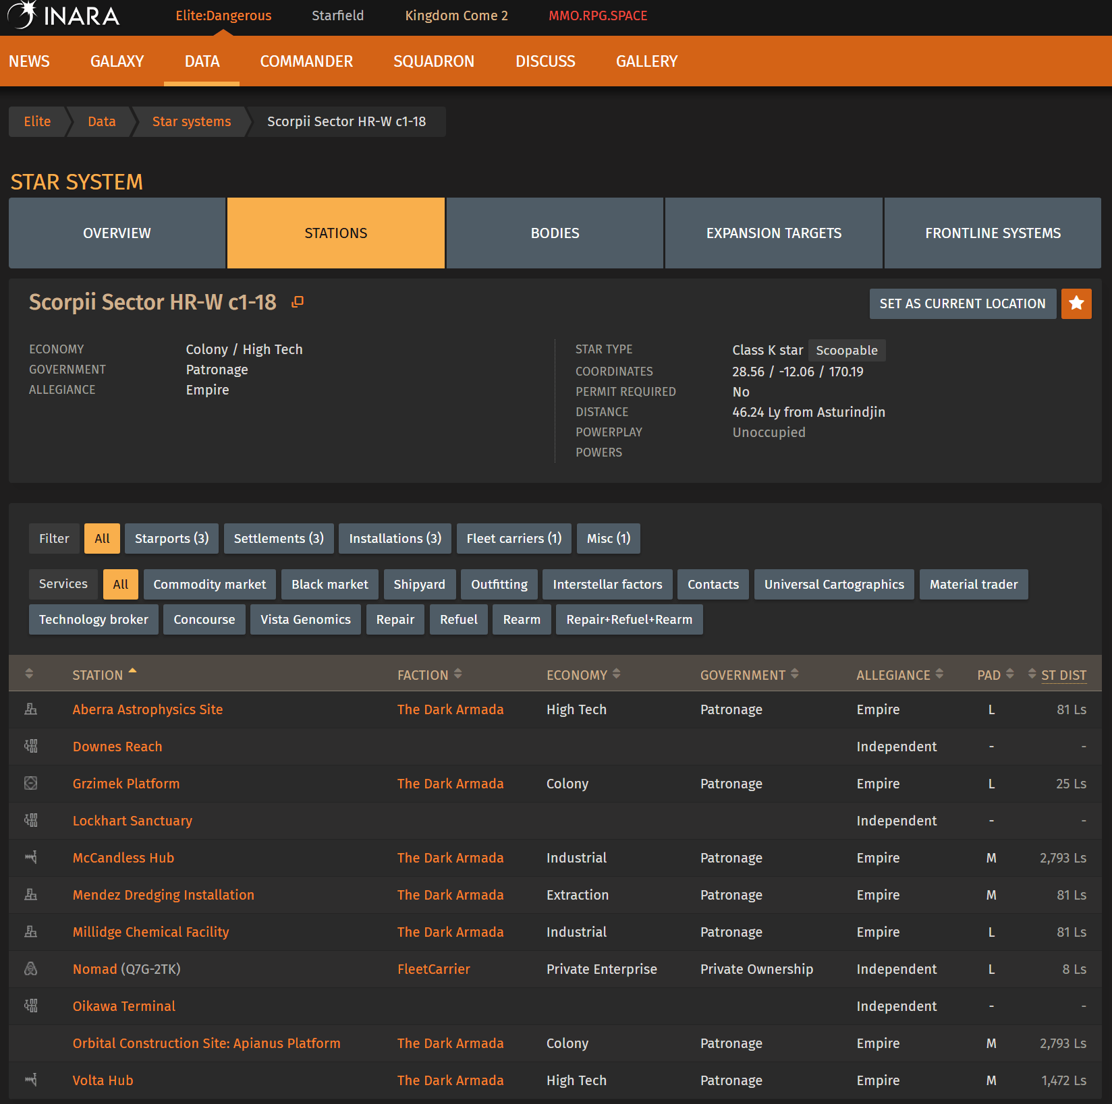Click the Millidge Chemical Facility settlement icon
Image resolution: width=1112 pixels, height=1104 pixels.
click(x=31, y=932)
